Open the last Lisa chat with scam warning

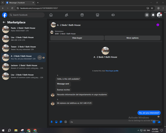pyautogui.click(x=24, y=76)
